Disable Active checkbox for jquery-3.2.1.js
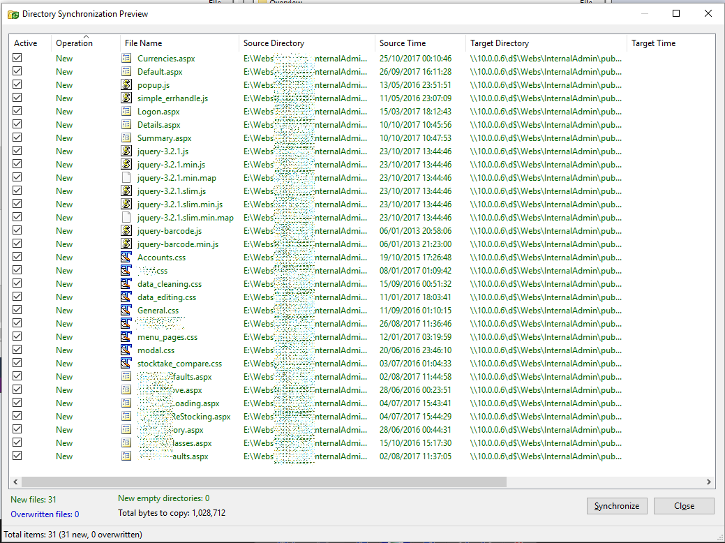 click(17, 151)
